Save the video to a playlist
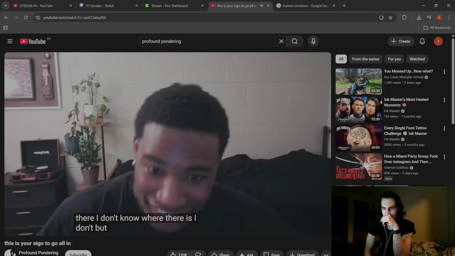 click(272, 254)
